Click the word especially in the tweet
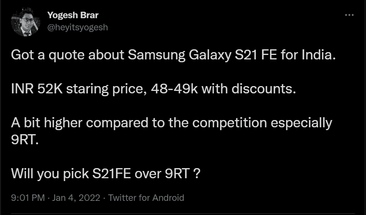Image resolution: width=366 pixels, height=215 pixels. pyautogui.click(x=301, y=123)
